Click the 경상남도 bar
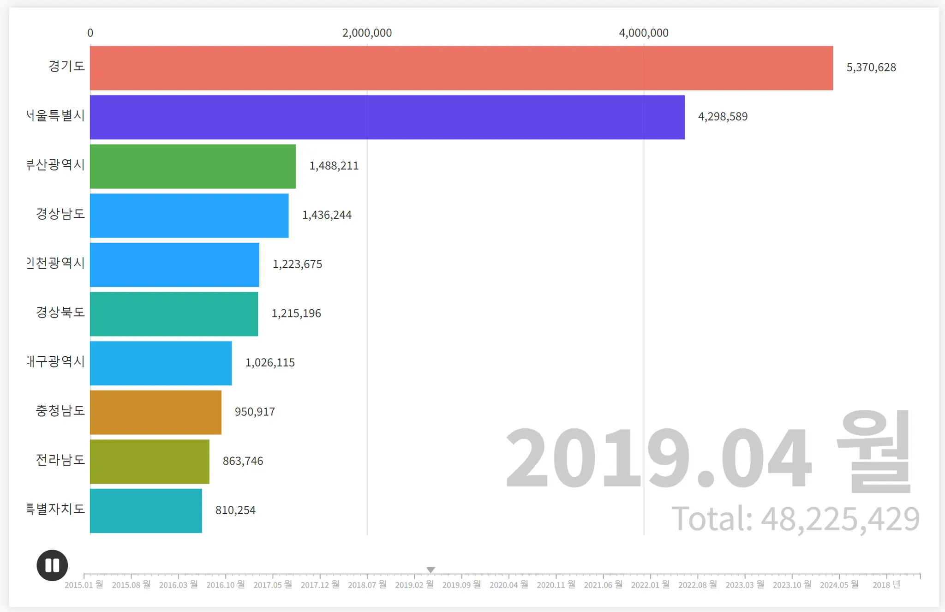 [x=189, y=216]
